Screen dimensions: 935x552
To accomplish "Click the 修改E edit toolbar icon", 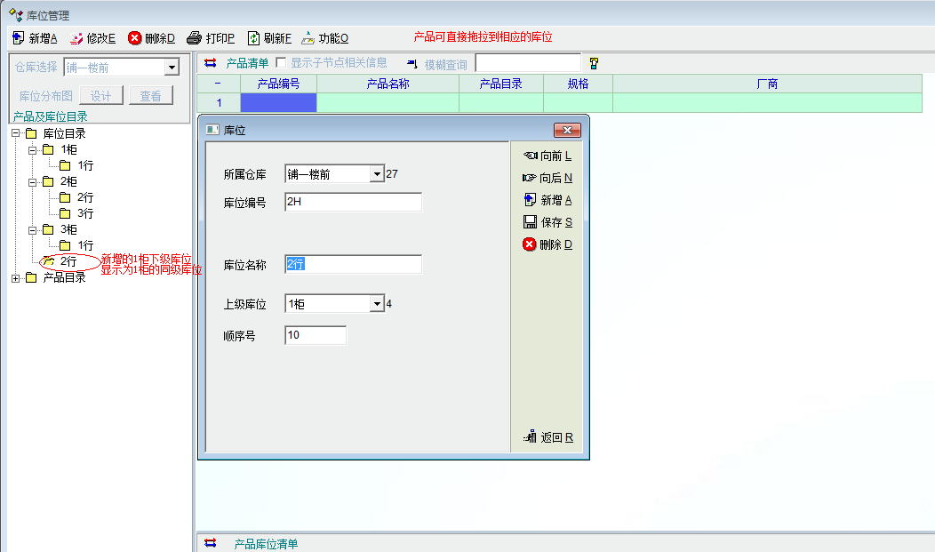I will 76,38.
